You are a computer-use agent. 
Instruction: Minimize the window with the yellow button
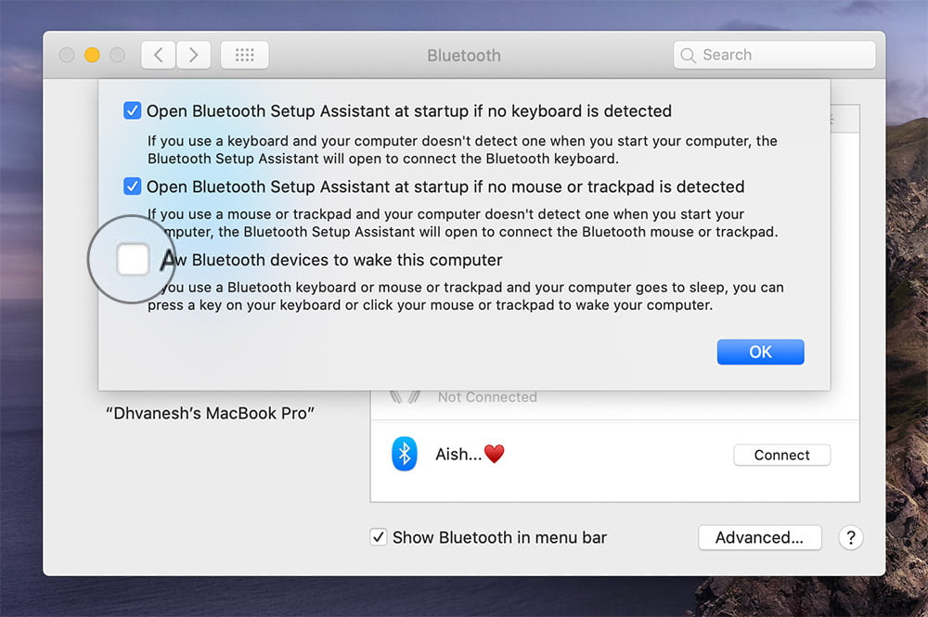click(92, 56)
